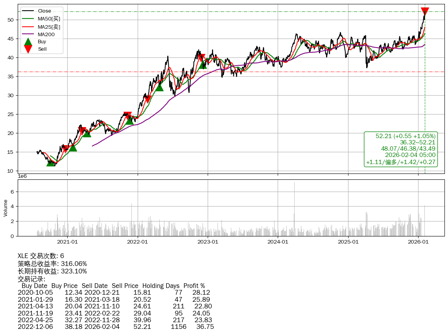Click the green buy marker near price 16

(x=73, y=147)
